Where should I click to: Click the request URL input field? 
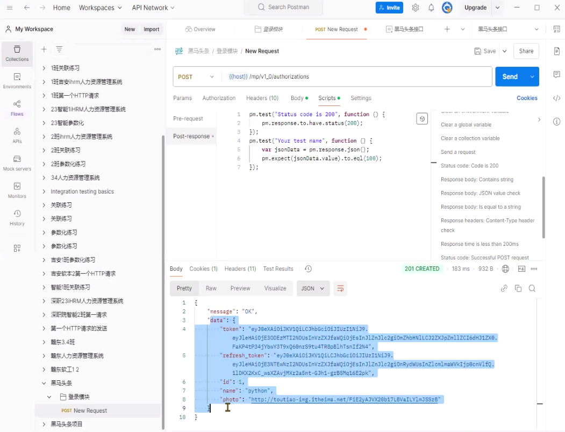tap(357, 76)
